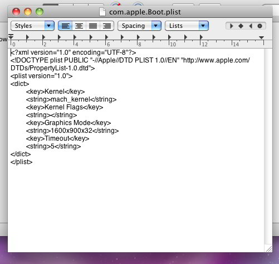
Task: Click the right margin marker on ruler
Action: click(261, 37)
